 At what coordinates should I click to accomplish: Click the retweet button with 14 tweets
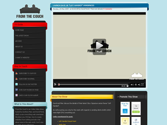pos(136,112)
